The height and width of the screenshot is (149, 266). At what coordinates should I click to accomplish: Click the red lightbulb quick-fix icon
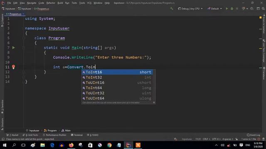14,67
